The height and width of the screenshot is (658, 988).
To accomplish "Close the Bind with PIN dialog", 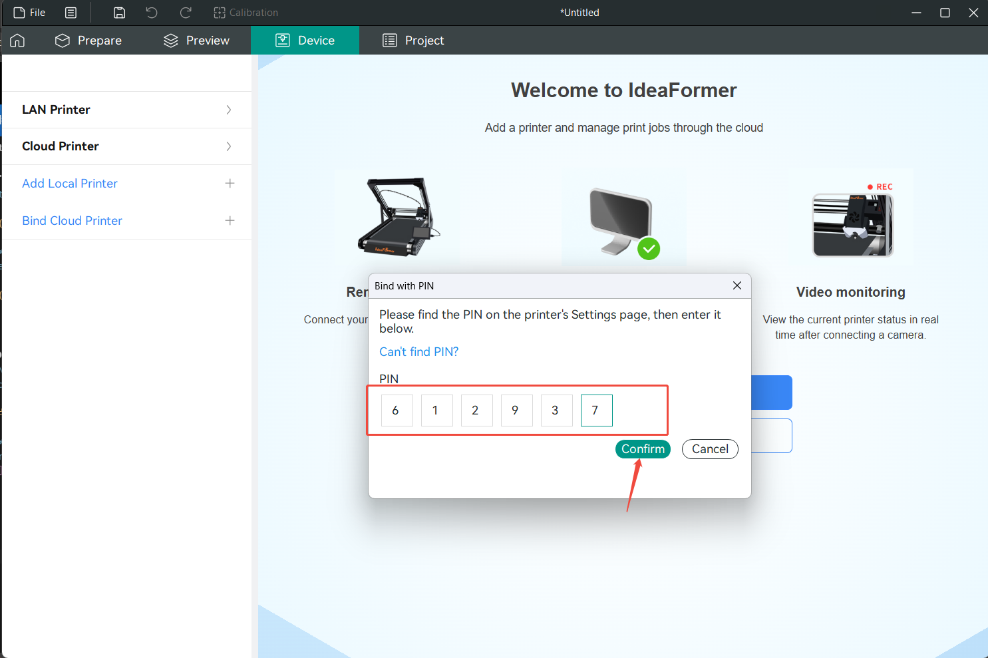I will (x=737, y=285).
